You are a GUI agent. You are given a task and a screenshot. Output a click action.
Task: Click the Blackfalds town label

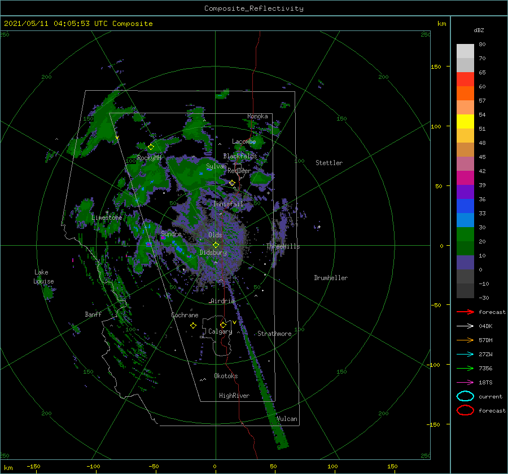[x=240, y=156]
